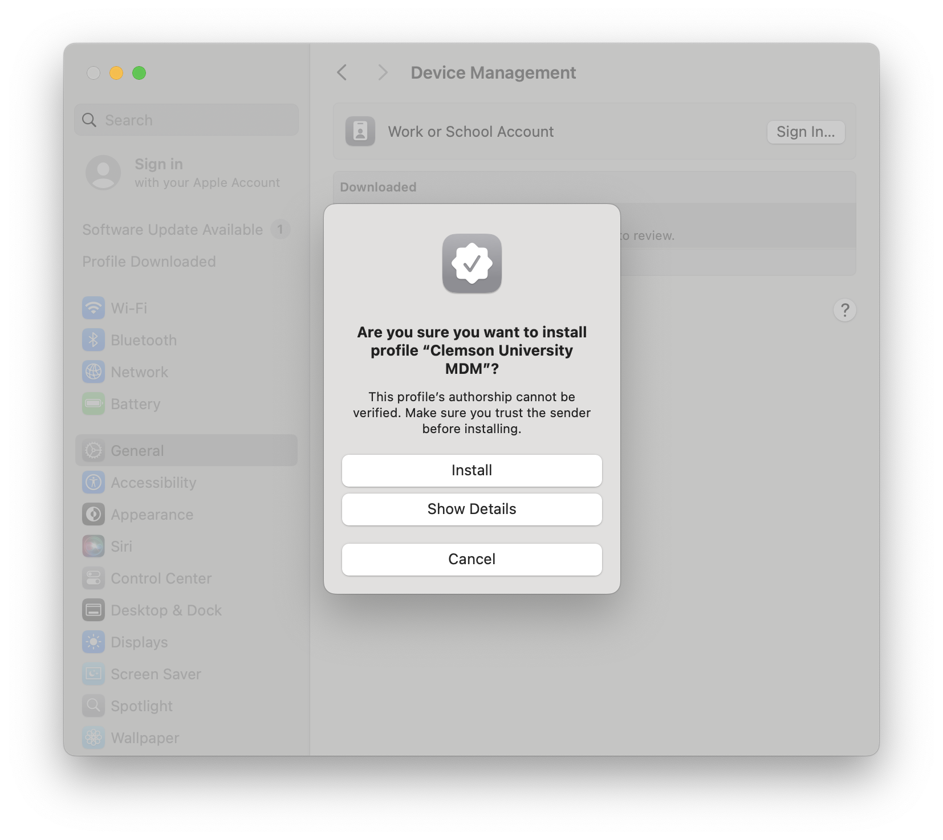Open Battery settings

tap(186, 404)
